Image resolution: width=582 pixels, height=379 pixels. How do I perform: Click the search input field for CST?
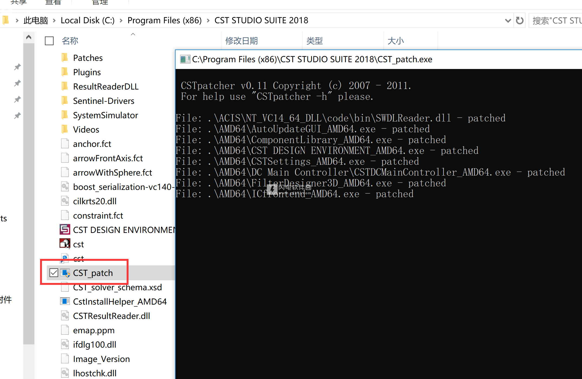point(556,20)
